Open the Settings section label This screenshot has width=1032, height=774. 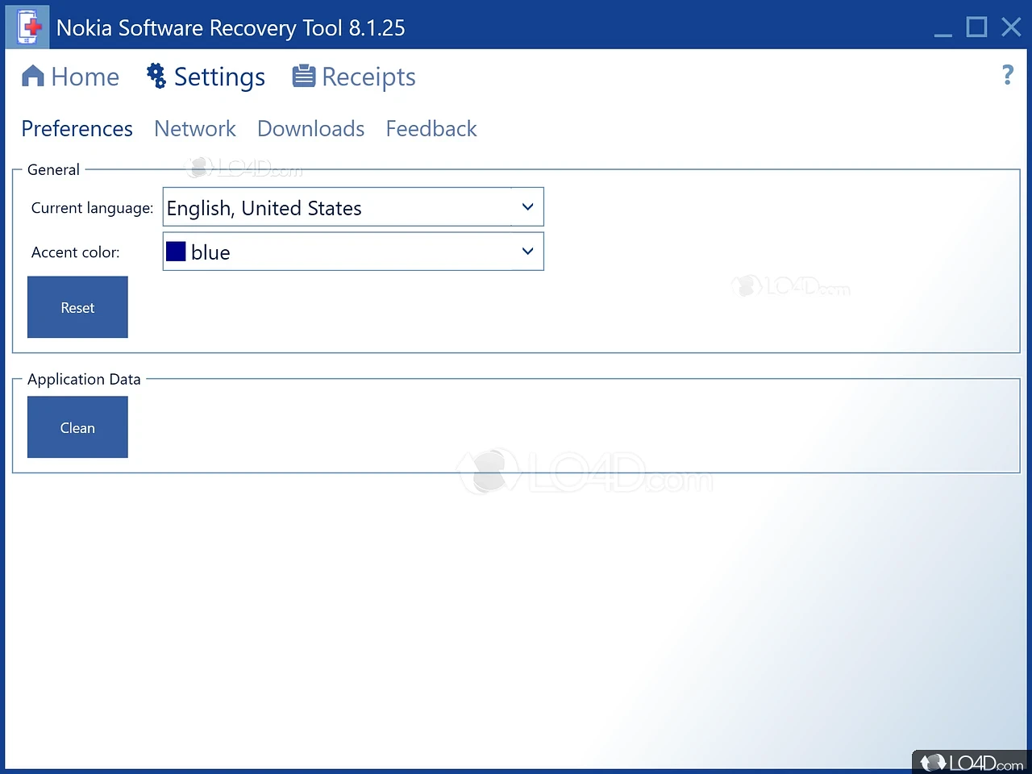[x=219, y=77]
